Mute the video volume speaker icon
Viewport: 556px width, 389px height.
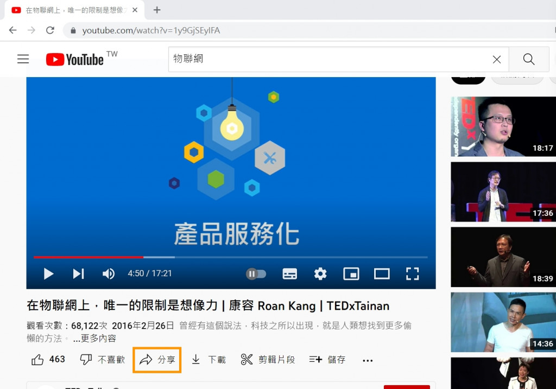click(x=108, y=274)
